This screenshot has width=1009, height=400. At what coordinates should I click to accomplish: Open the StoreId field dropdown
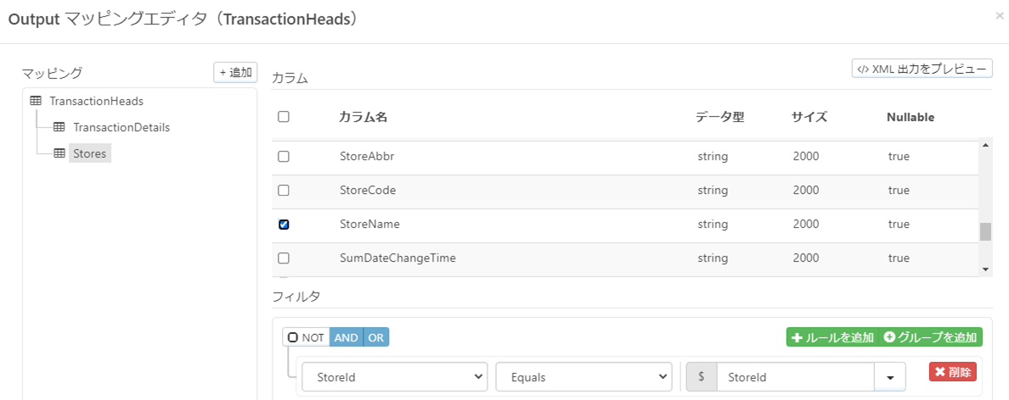tap(395, 377)
